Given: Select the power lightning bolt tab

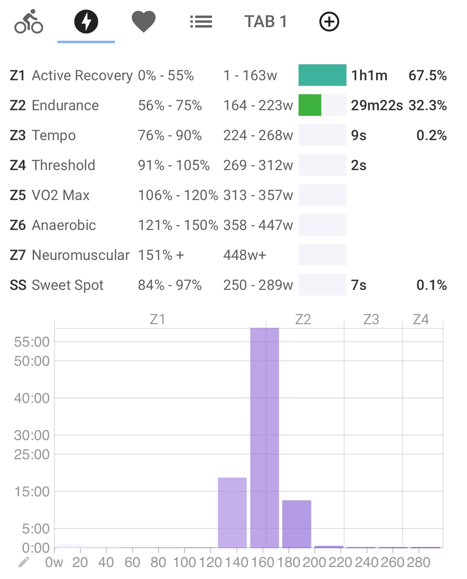Looking at the screenshot, I should (x=86, y=22).
